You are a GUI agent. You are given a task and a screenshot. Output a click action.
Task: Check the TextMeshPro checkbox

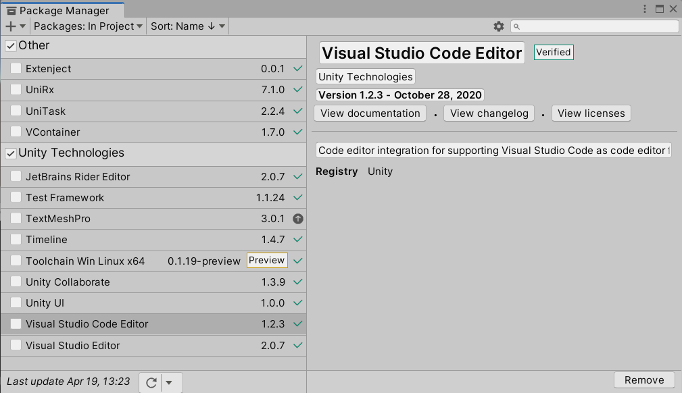coord(16,218)
